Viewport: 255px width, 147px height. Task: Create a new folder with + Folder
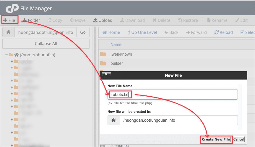(x=31, y=20)
